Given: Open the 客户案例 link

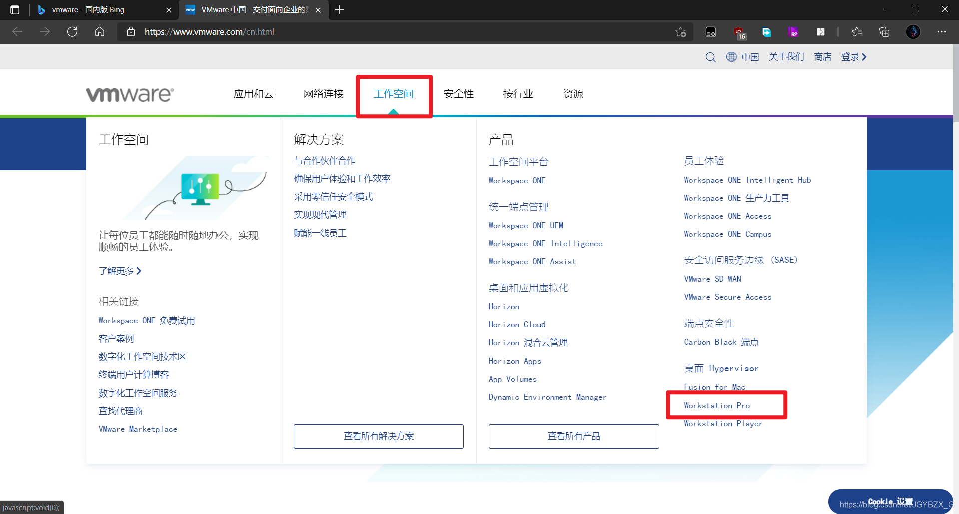Looking at the screenshot, I should pos(116,338).
